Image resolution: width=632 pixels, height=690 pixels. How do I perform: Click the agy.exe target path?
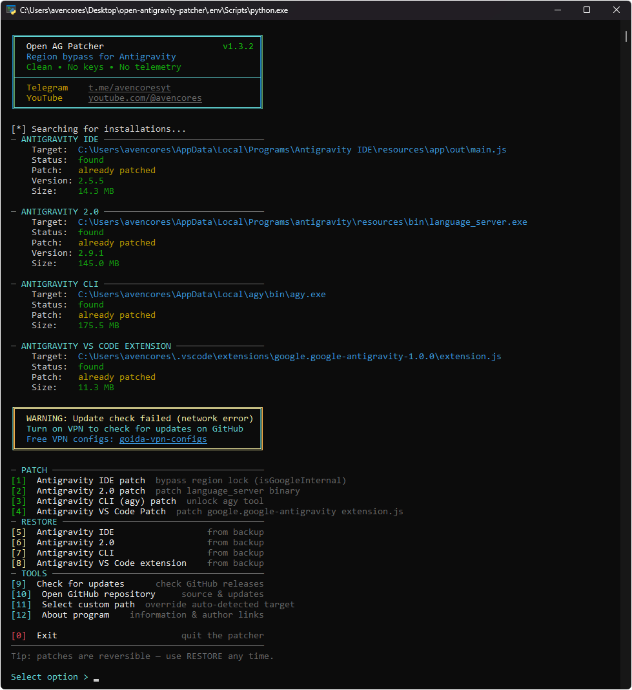coord(202,295)
